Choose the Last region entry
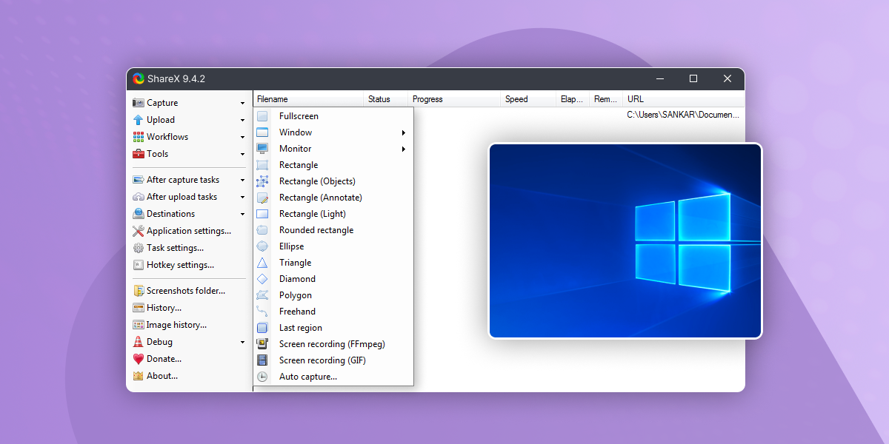The height and width of the screenshot is (444, 889). click(333, 328)
